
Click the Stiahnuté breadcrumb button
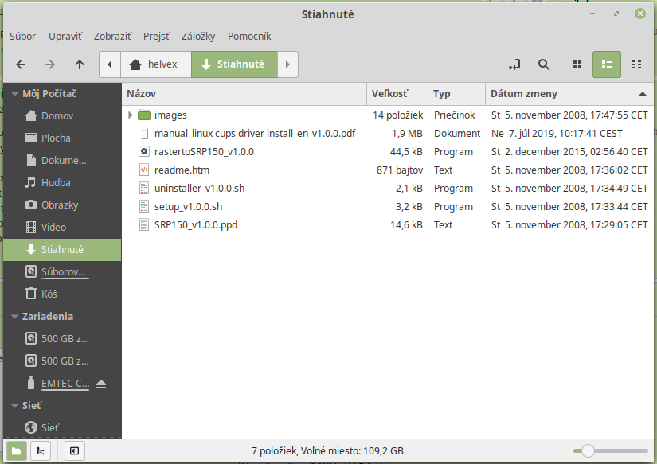tap(234, 64)
